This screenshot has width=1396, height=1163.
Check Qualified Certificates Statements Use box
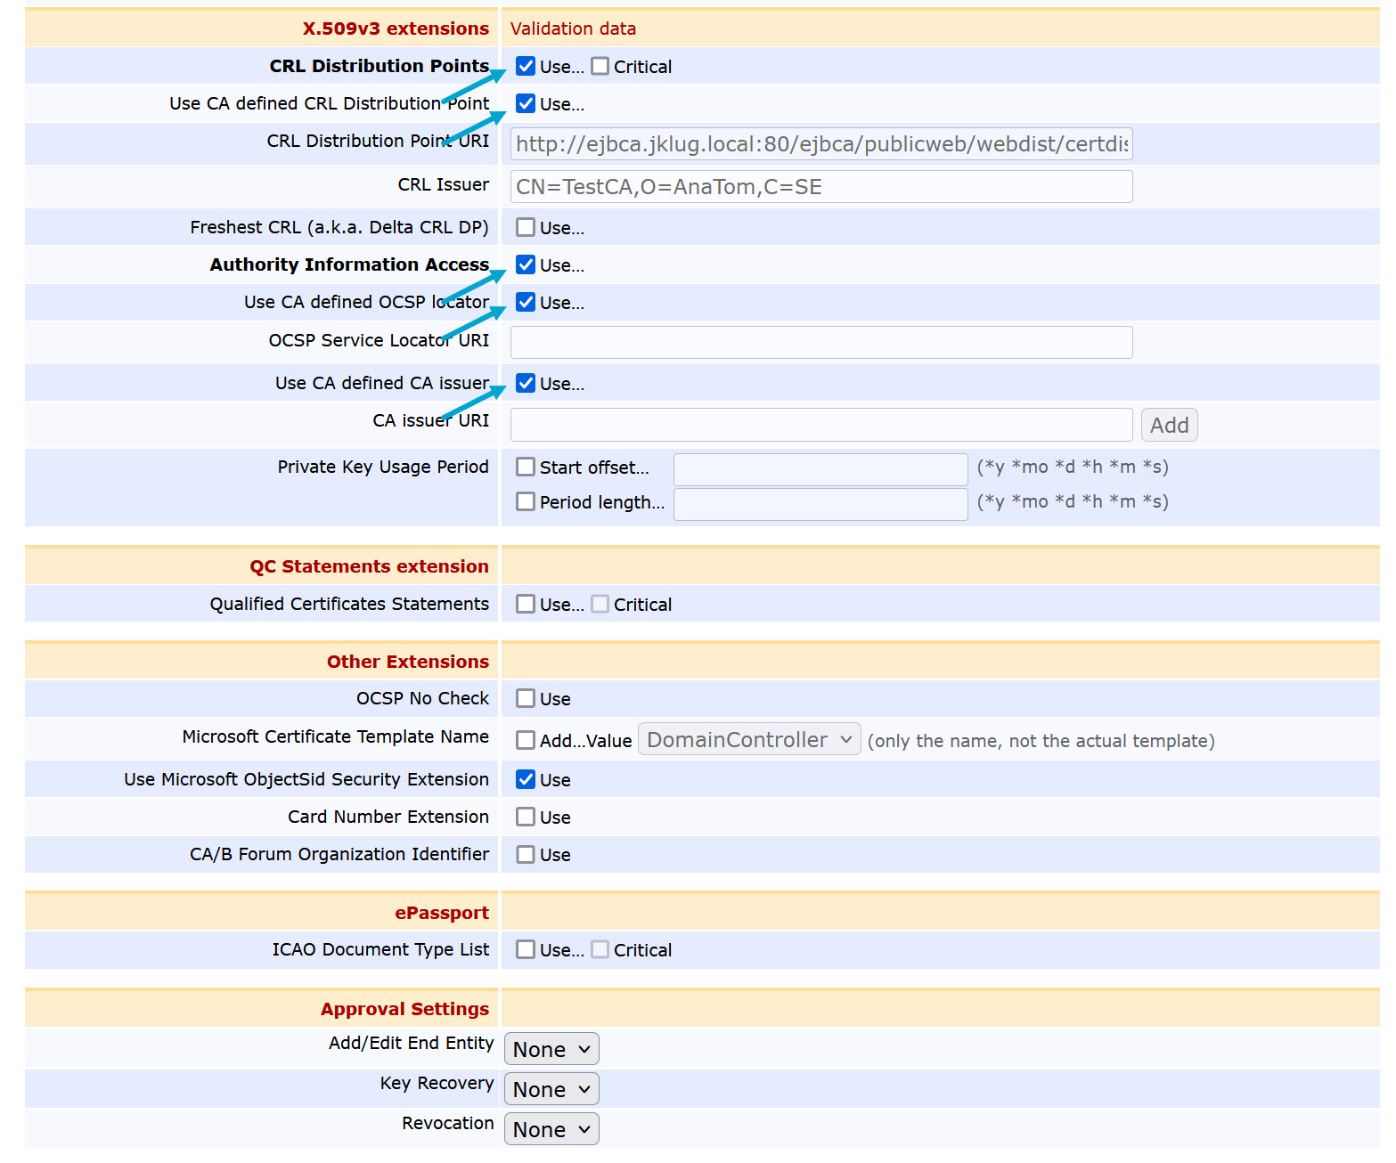pyautogui.click(x=526, y=605)
